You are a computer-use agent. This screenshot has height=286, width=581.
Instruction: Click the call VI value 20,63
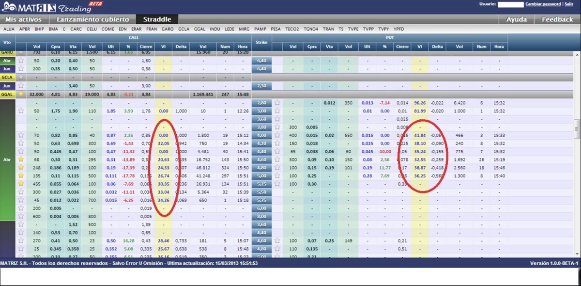[163, 159]
